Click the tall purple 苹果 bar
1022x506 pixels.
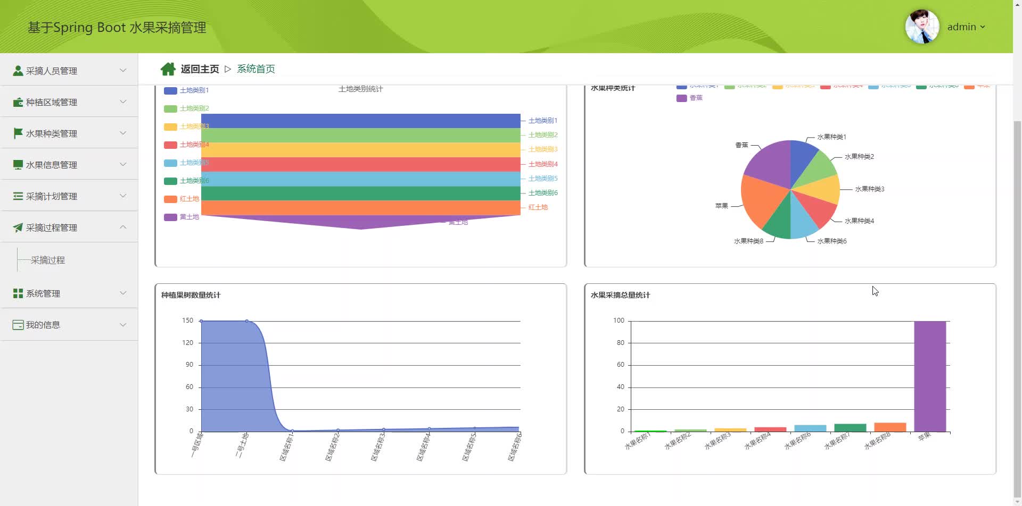pos(930,376)
